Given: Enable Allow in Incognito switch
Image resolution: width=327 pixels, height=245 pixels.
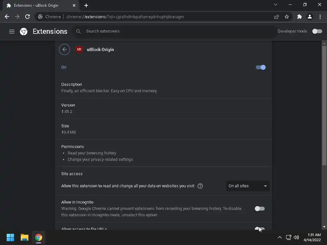Looking at the screenshot, I should pyautogui.click(x=260, y=209).
